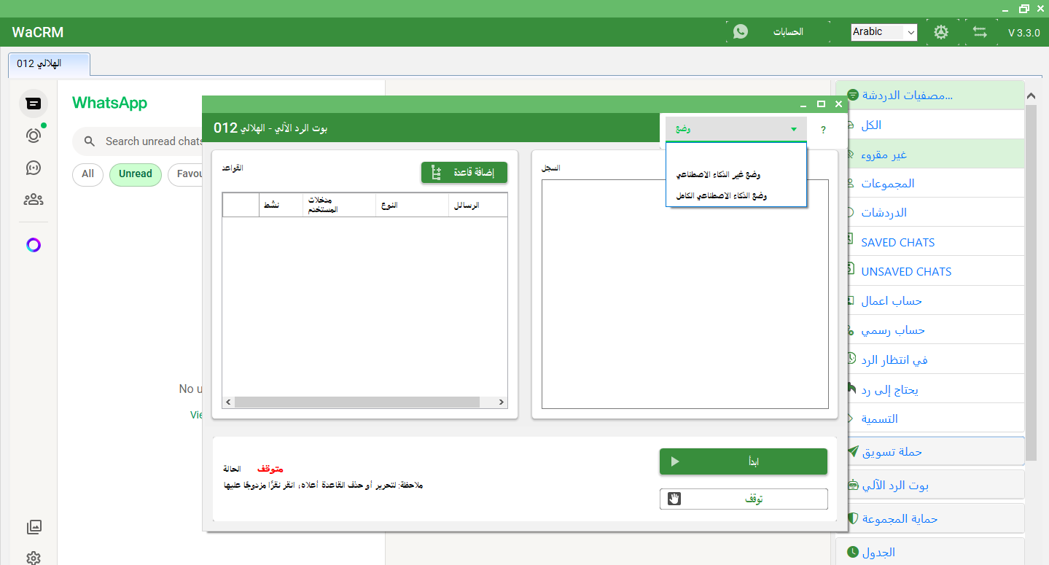The width and height of the screenshot is (1049, 565).
Task: Click the إضافة قاعدة add rule button
Action: [464, 173]
